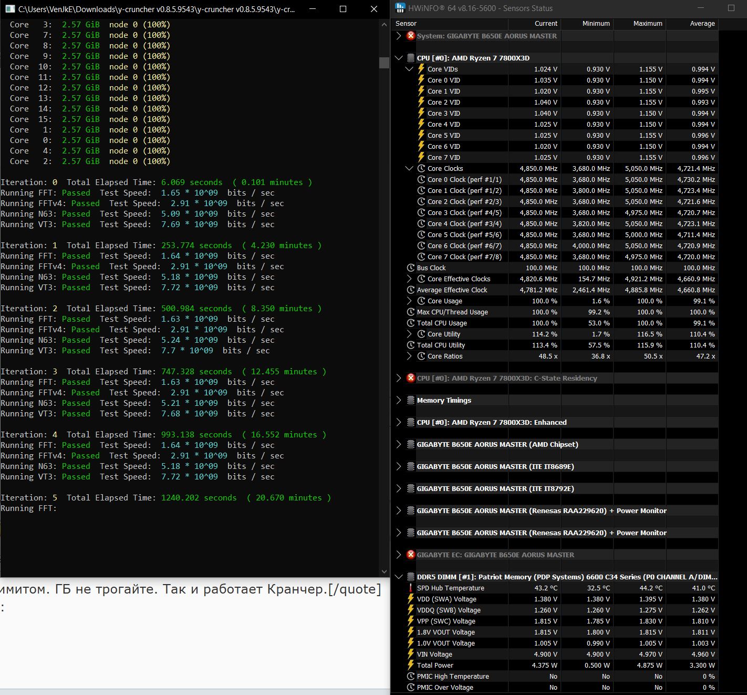Collapse the Core Clocks subtree
747x695 pixels.
click(x=409, y=168)
